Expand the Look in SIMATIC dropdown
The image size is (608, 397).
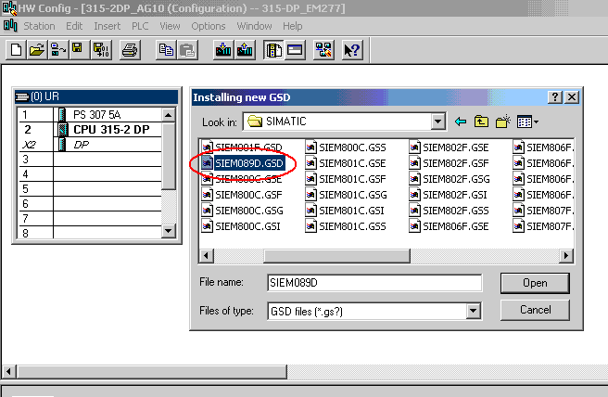[x=438, y=122]
